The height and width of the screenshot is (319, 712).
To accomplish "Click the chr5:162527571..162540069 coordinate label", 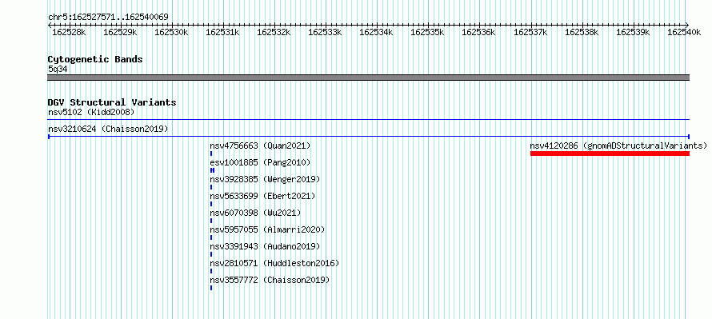I will point(108,17).
